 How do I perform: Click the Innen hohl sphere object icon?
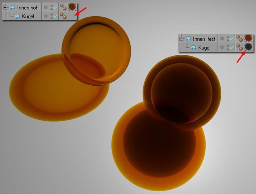coord(12,7)
